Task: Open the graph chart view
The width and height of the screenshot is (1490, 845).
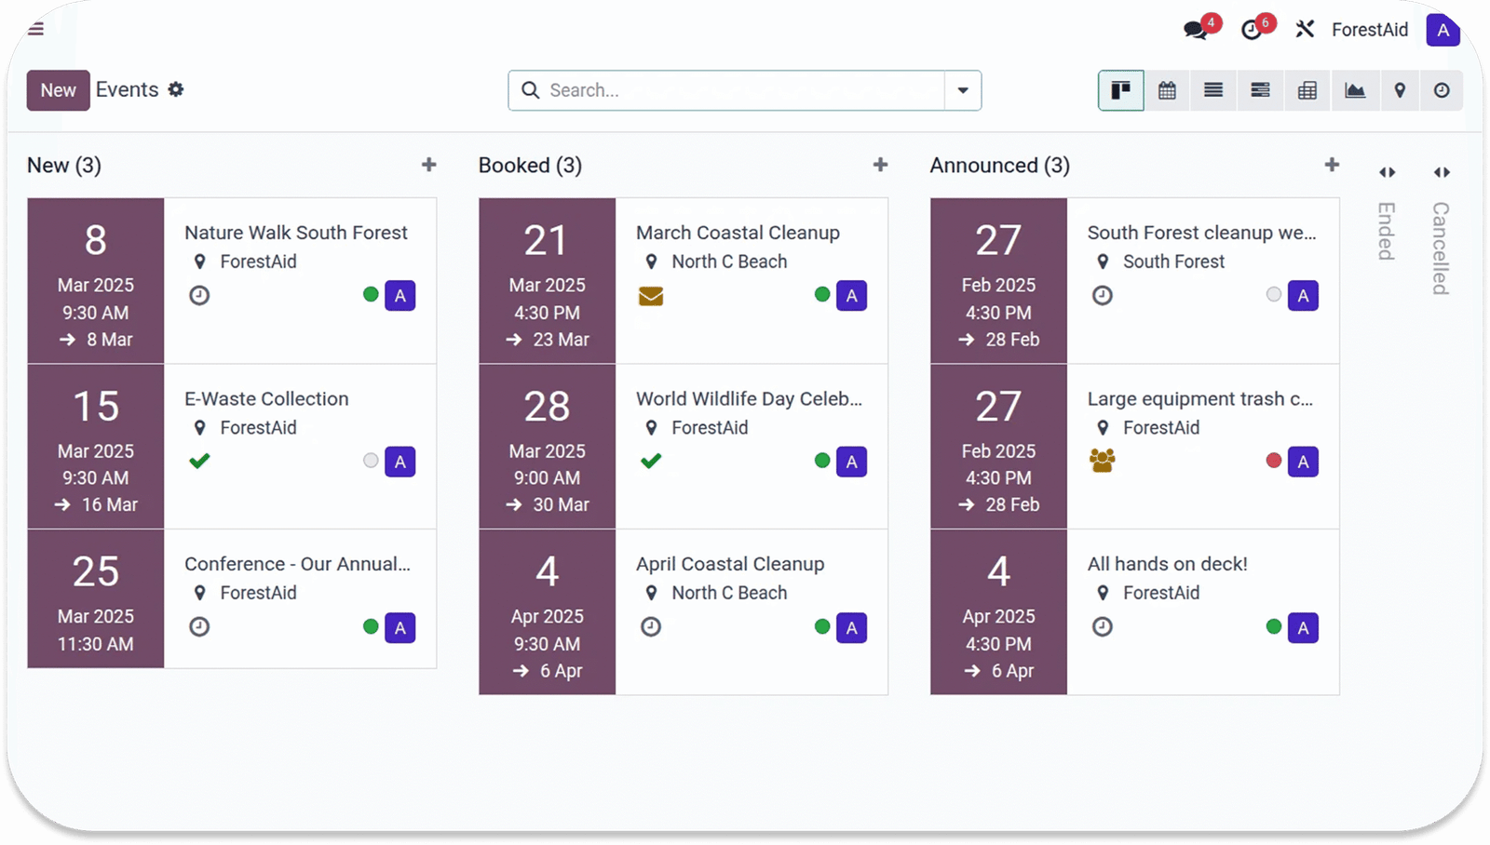Action: (1354, 90)
